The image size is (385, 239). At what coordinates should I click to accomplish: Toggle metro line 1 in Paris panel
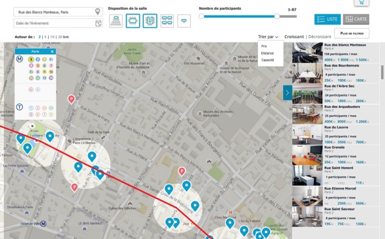(31, 59)
